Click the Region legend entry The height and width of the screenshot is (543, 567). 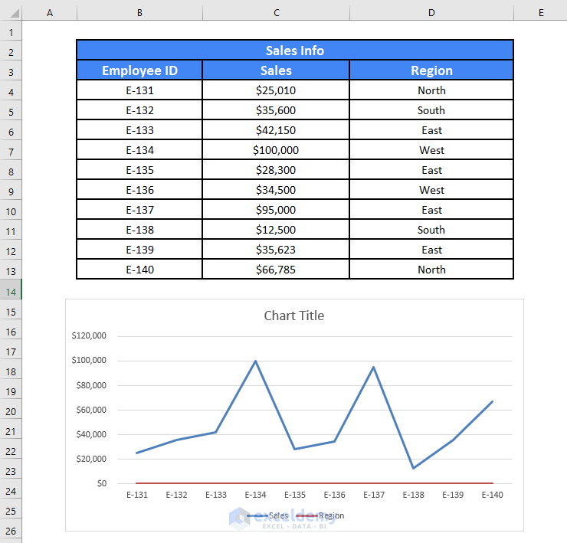point(320,515)
